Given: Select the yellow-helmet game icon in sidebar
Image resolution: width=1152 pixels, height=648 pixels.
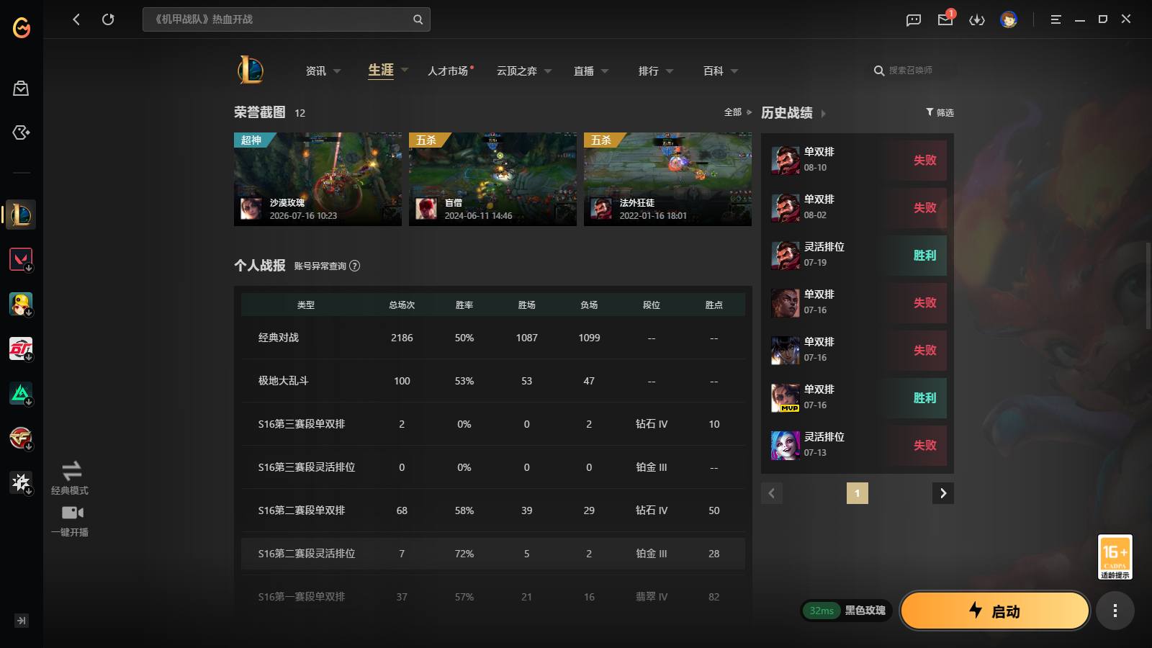Looking at the screenshot, I should [21, 304].
